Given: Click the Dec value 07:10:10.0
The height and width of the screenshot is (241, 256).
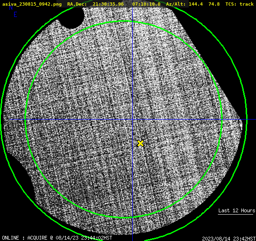Looking at the screenshot, I should coord(146,4).
